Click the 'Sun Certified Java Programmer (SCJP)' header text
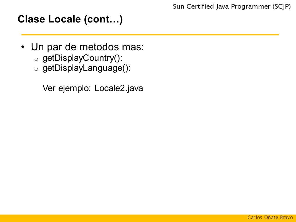Image resolution: width=296 pixels, height=222 pixels. [232, 7]
